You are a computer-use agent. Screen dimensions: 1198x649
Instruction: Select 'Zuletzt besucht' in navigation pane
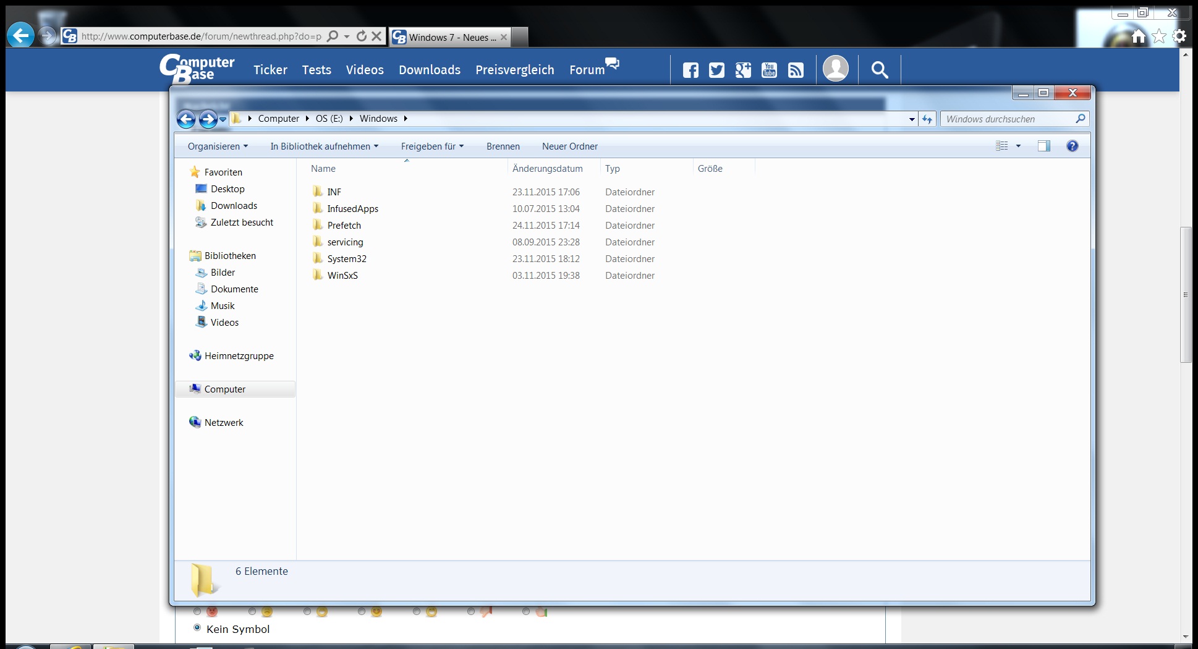click(x=242, y=223)
